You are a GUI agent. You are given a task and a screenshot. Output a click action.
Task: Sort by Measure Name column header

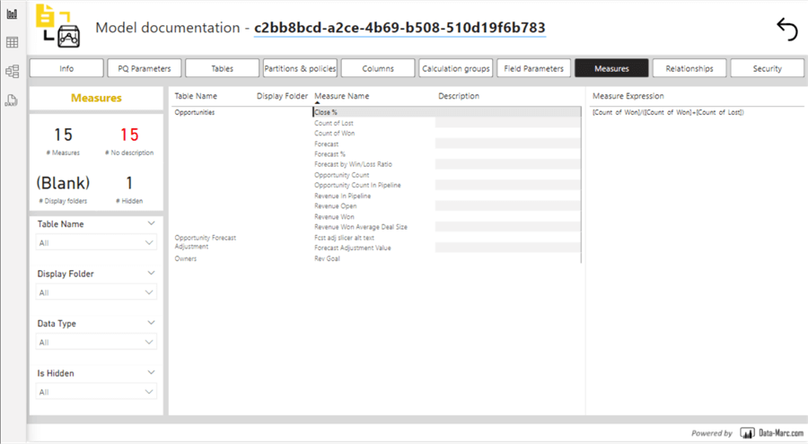(x=342, y=96)
